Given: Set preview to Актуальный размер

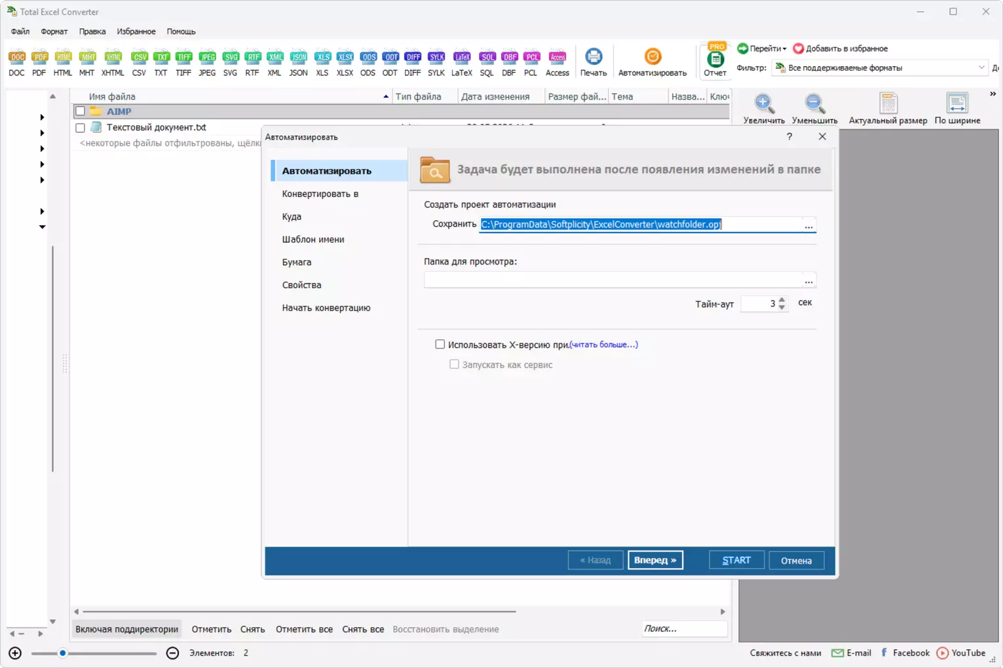Looking at the screenshot, I should tap(888, 109).
